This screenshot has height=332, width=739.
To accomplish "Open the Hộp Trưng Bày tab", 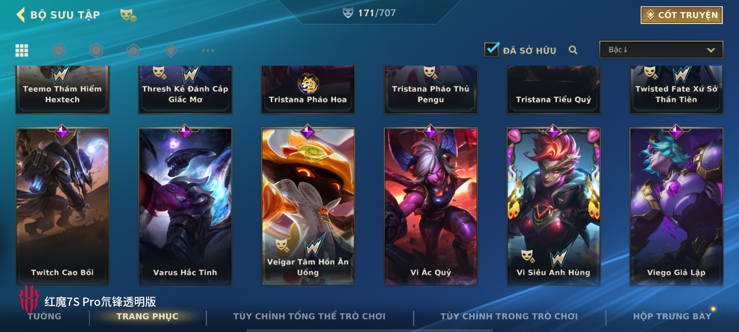I will (x=672, y=316).
